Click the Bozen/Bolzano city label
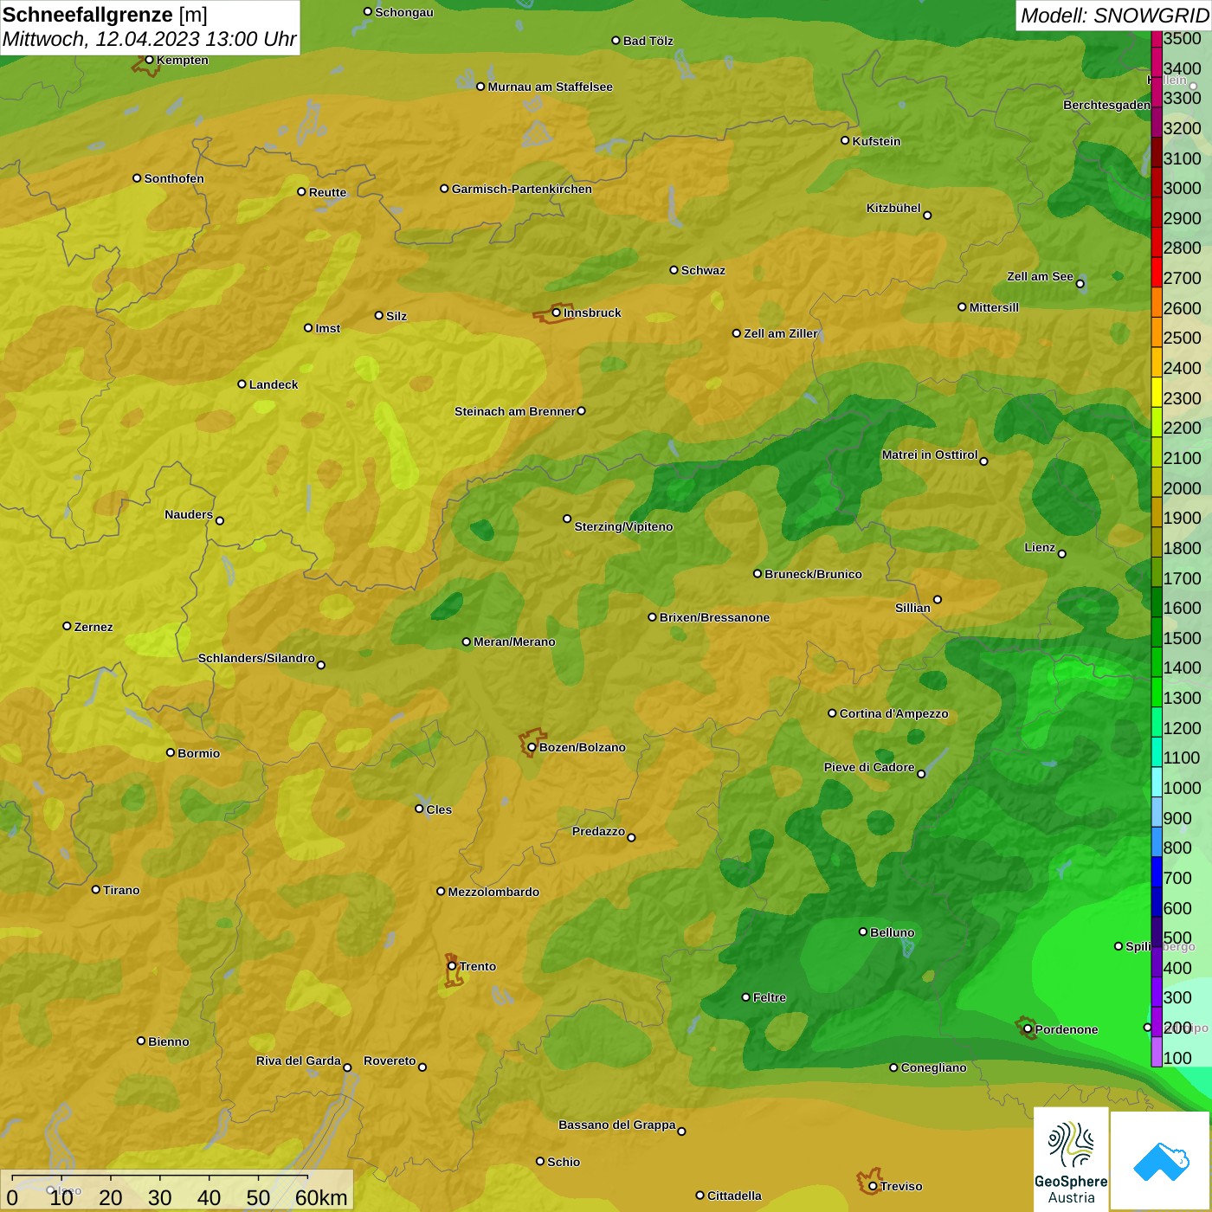 coord(582,747)
